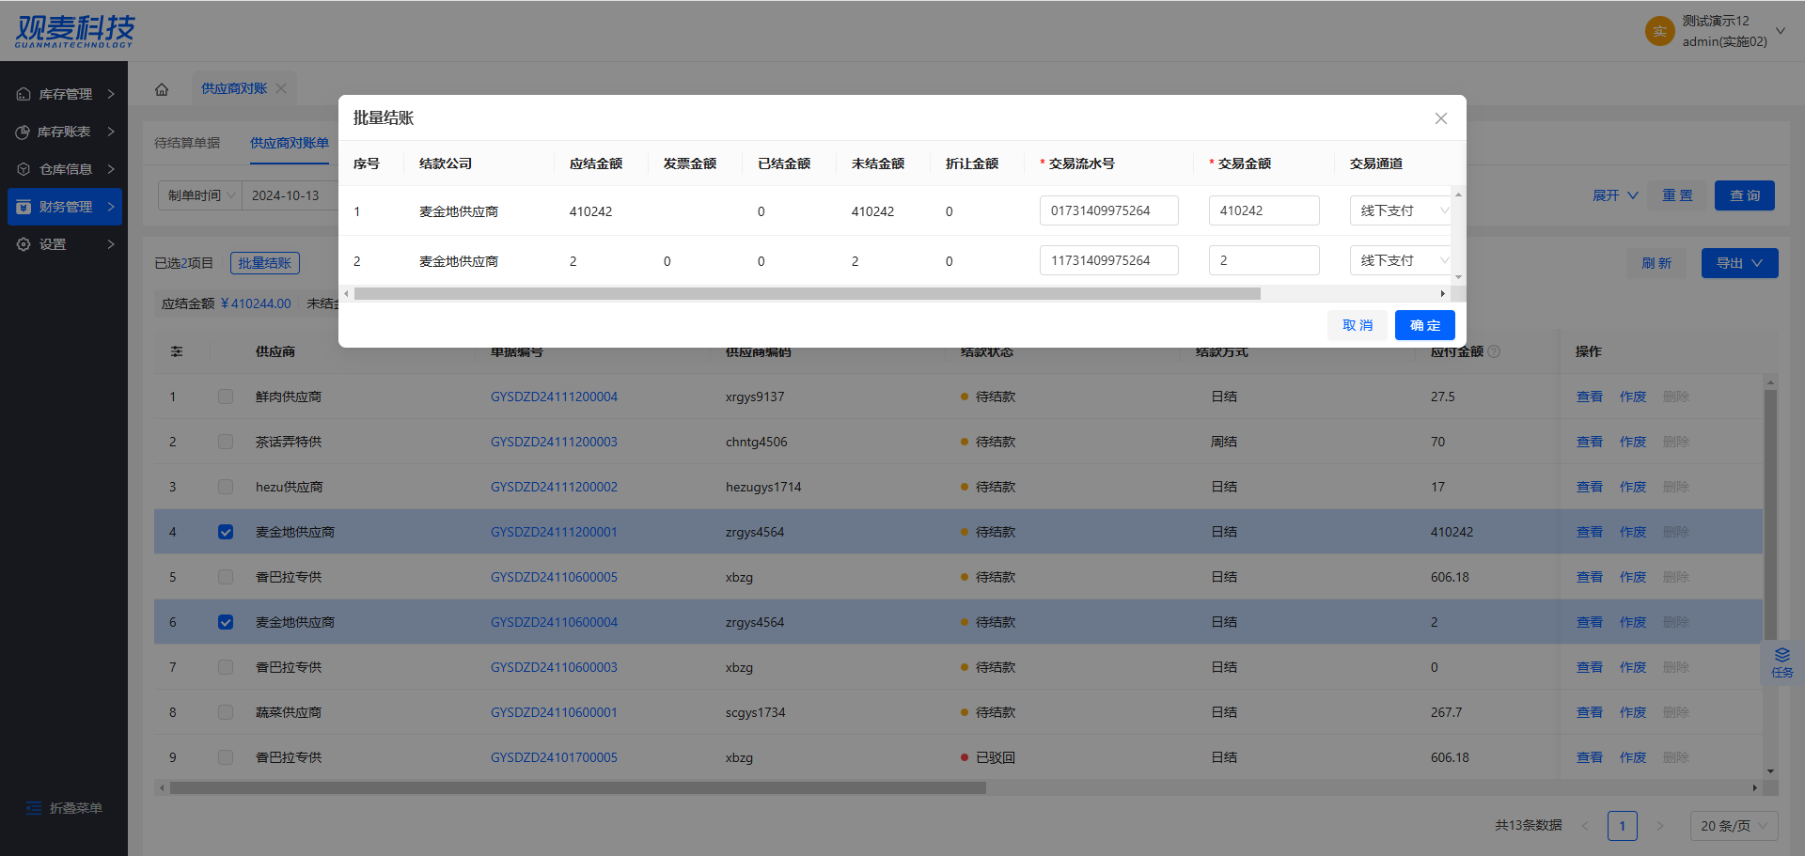Image resolution: width=1805 pixels, height=856 pixels.
Task: Check the 茶话弄特供 row checkbox
Action: point(226,442)
